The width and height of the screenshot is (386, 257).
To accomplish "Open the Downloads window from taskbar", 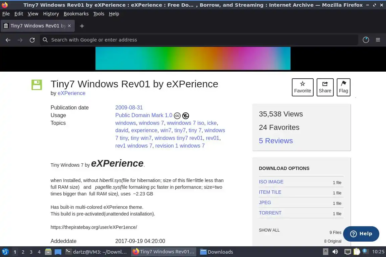I will 217,252.
